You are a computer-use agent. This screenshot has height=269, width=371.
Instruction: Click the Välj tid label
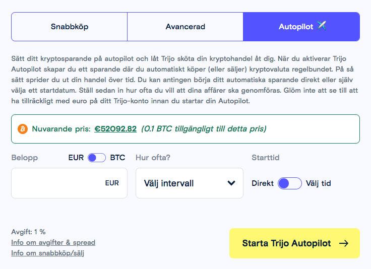click(x=319, y=183)
